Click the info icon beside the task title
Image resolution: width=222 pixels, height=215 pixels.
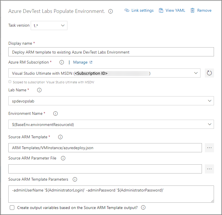pyautogui.click(x=110, y=11)
